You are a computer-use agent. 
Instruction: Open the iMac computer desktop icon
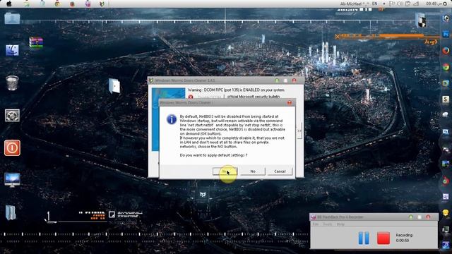click(12, 180)
